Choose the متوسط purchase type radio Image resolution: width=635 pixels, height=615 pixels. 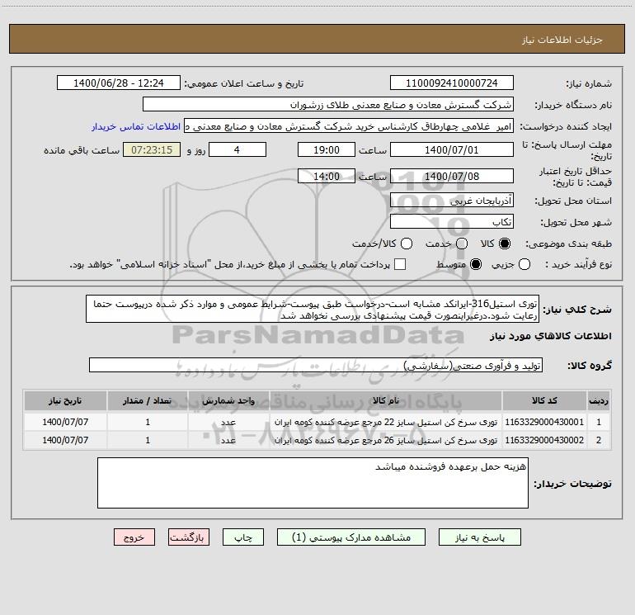pyautogui.click(x=476, y=264)
